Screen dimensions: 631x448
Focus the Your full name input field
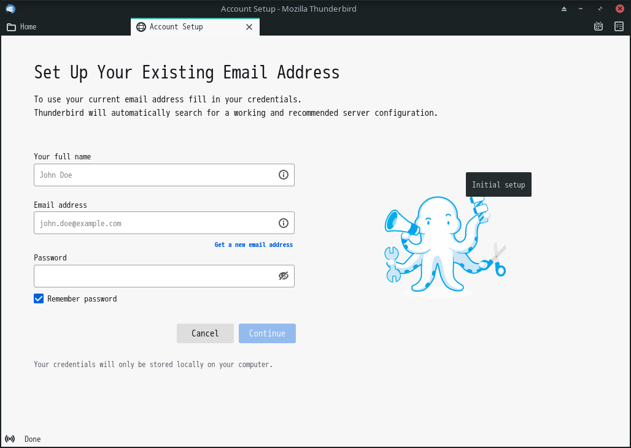[x=164, y=175]
